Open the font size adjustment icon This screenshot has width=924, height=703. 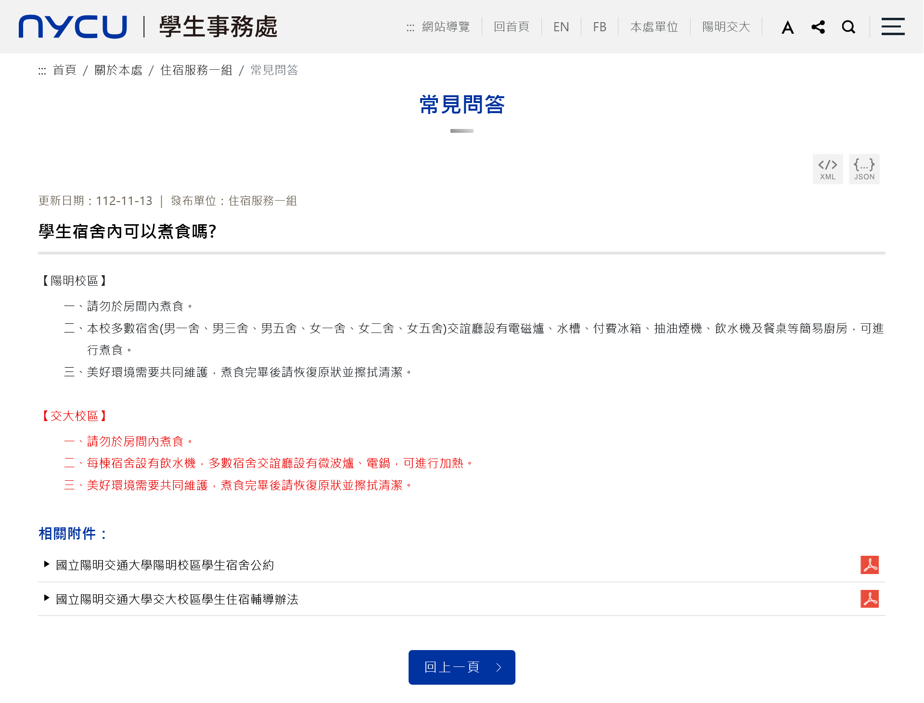787,27
